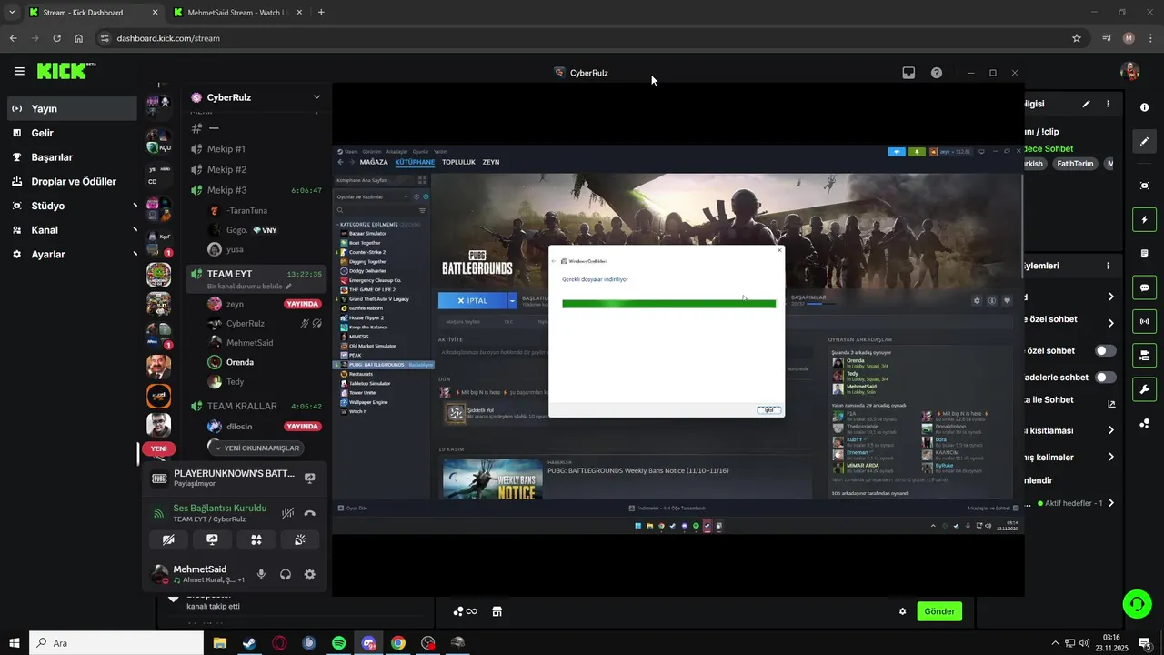Click the red YENİ pill
The width and height of the screenshot is (1164, 655).
(x=158, y=448)
